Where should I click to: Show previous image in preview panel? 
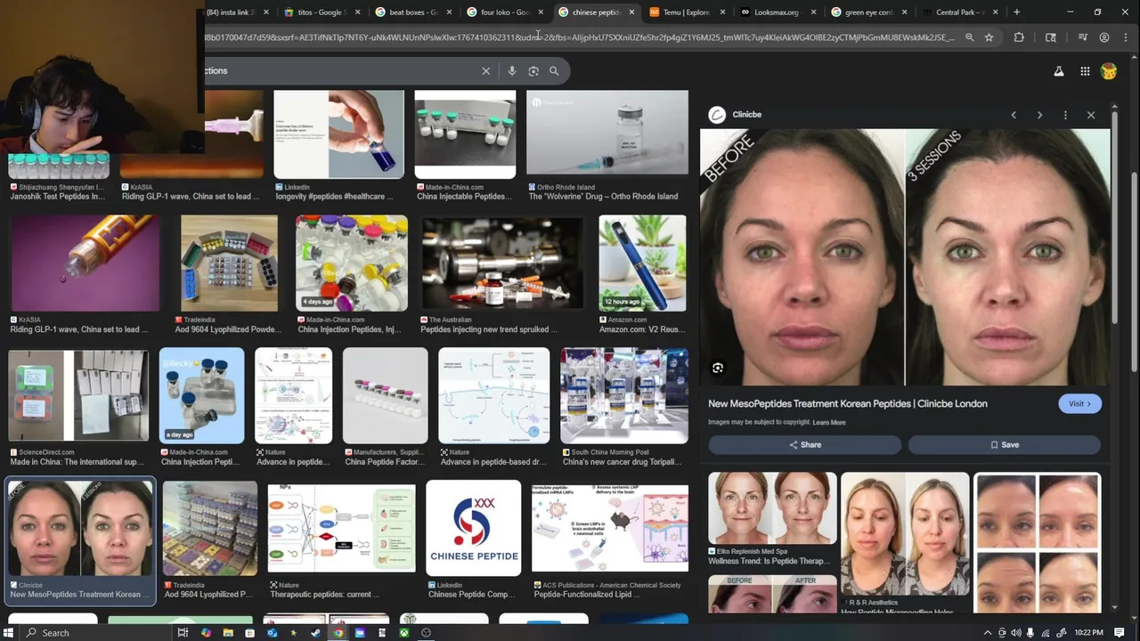[1014, 115]
